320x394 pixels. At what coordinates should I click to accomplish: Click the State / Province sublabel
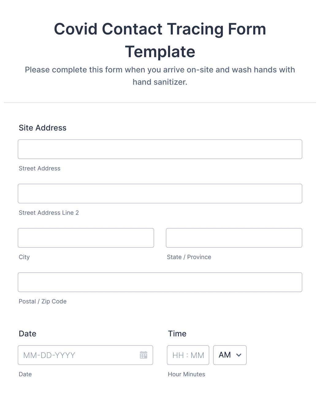[x=189, y=257]
